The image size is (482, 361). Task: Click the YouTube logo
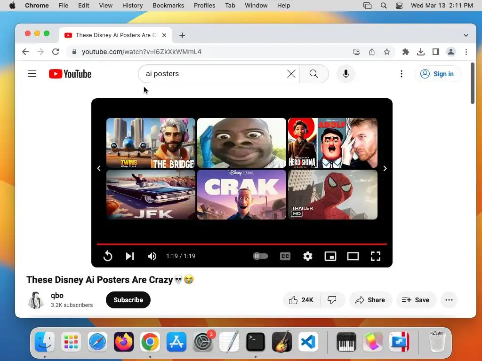coord(70,74)
